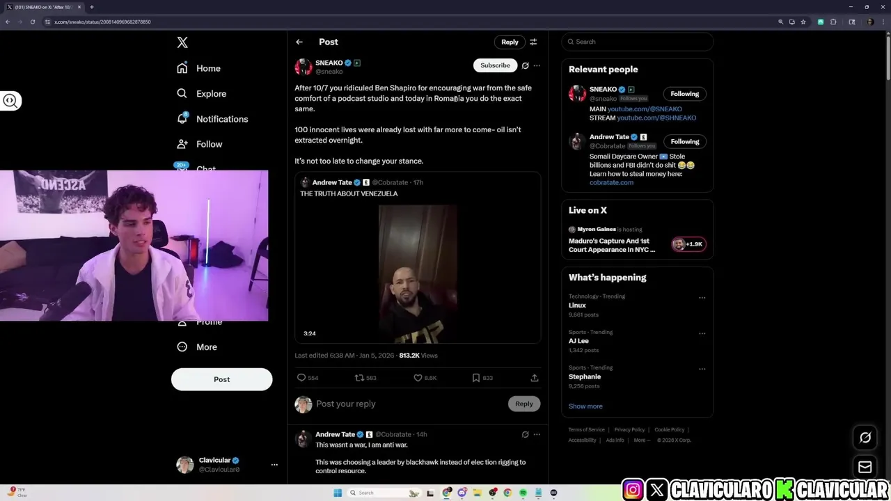The image size is (891, 501).
Task: Click the Notifications bell icon
Action: pyautogui.click(x=182, y=119)
